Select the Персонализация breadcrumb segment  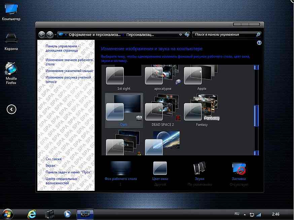pos(140,34)
